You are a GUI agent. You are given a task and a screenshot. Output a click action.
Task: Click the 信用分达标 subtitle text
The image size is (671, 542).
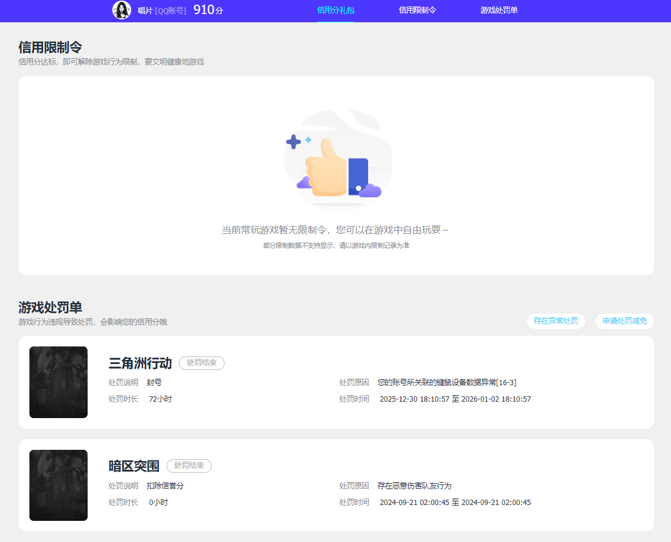click(x=111, y=62)
